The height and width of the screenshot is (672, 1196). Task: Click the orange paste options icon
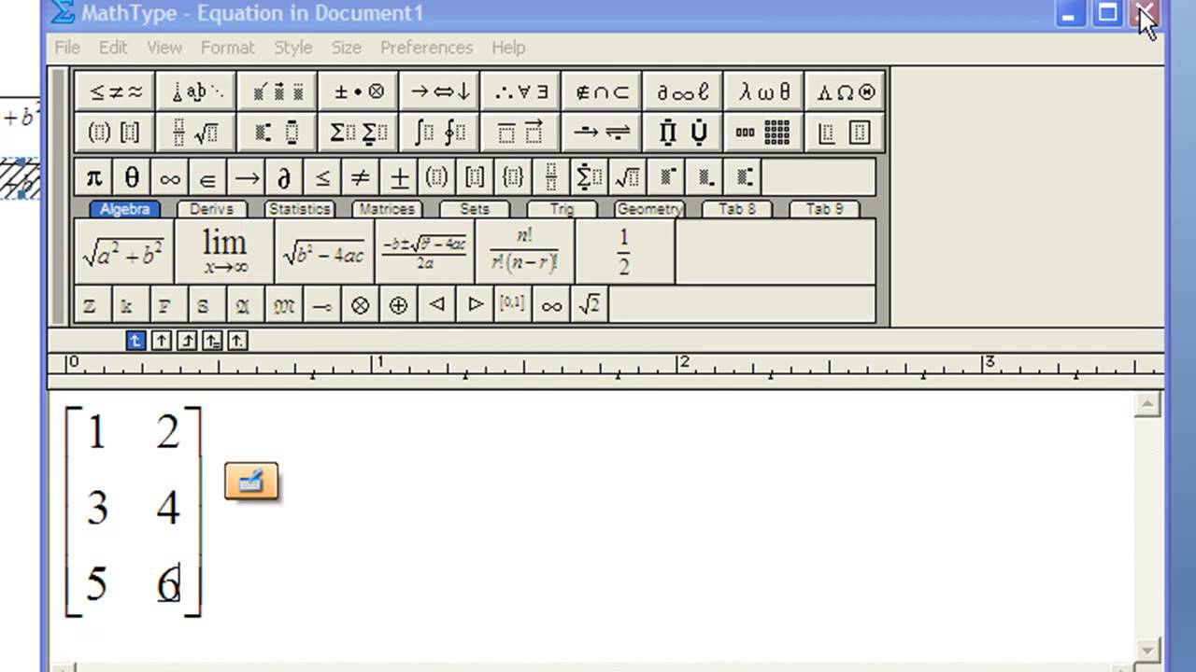(x=251, y=481)
